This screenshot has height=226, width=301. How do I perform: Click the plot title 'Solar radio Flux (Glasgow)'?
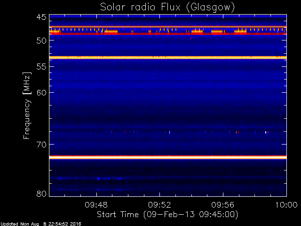167,8
